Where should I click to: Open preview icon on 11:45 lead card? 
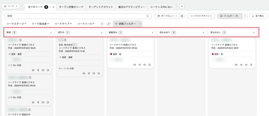point(84,73)
